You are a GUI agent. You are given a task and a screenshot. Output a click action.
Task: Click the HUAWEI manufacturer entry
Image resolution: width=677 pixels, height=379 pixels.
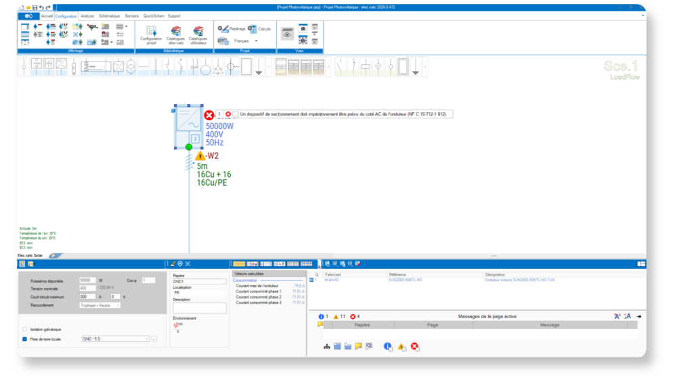333,280
